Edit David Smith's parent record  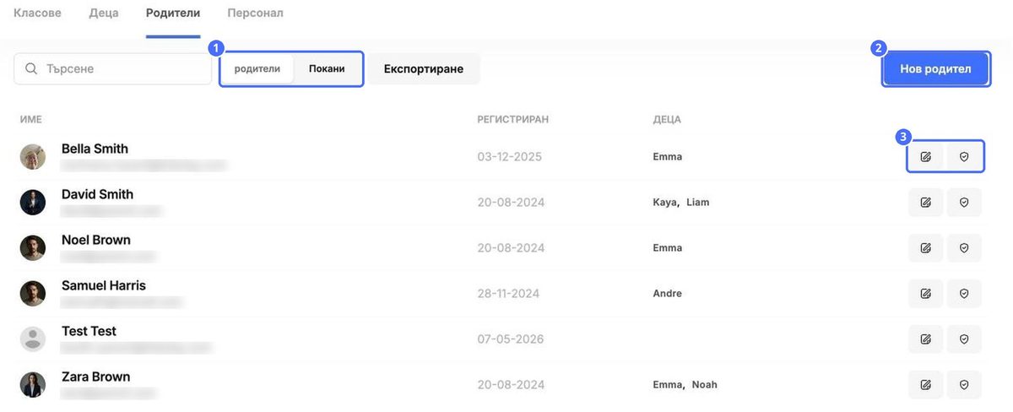click(x=926, y=203)
